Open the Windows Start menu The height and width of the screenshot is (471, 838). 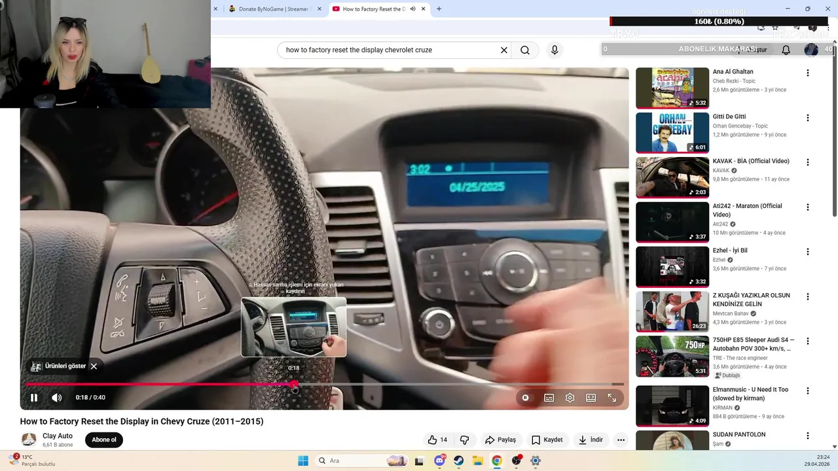pyautogui.click(x=303, y=461)
